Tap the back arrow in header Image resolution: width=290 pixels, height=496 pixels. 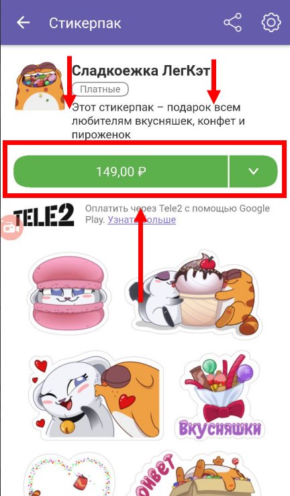coord(23,23)
